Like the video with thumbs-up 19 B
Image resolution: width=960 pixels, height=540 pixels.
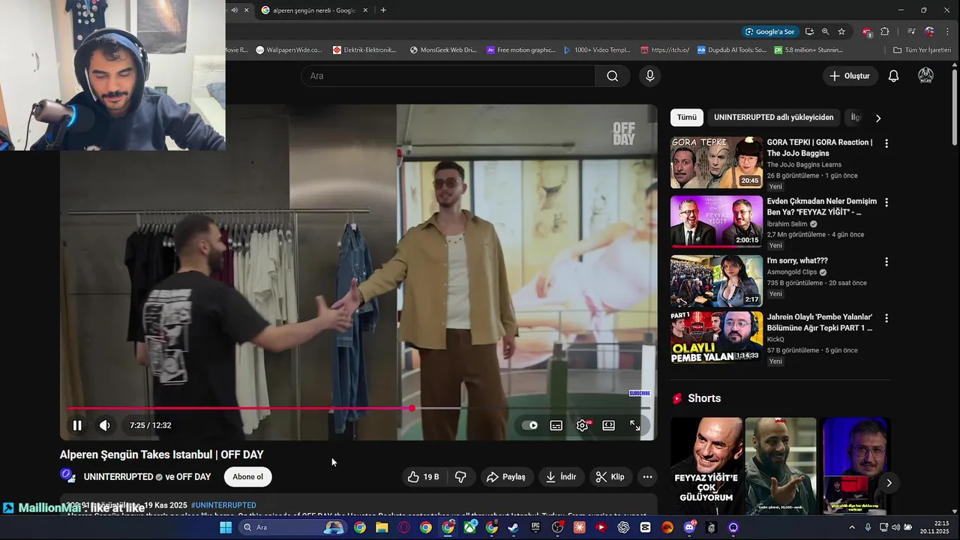click(423, 477)
